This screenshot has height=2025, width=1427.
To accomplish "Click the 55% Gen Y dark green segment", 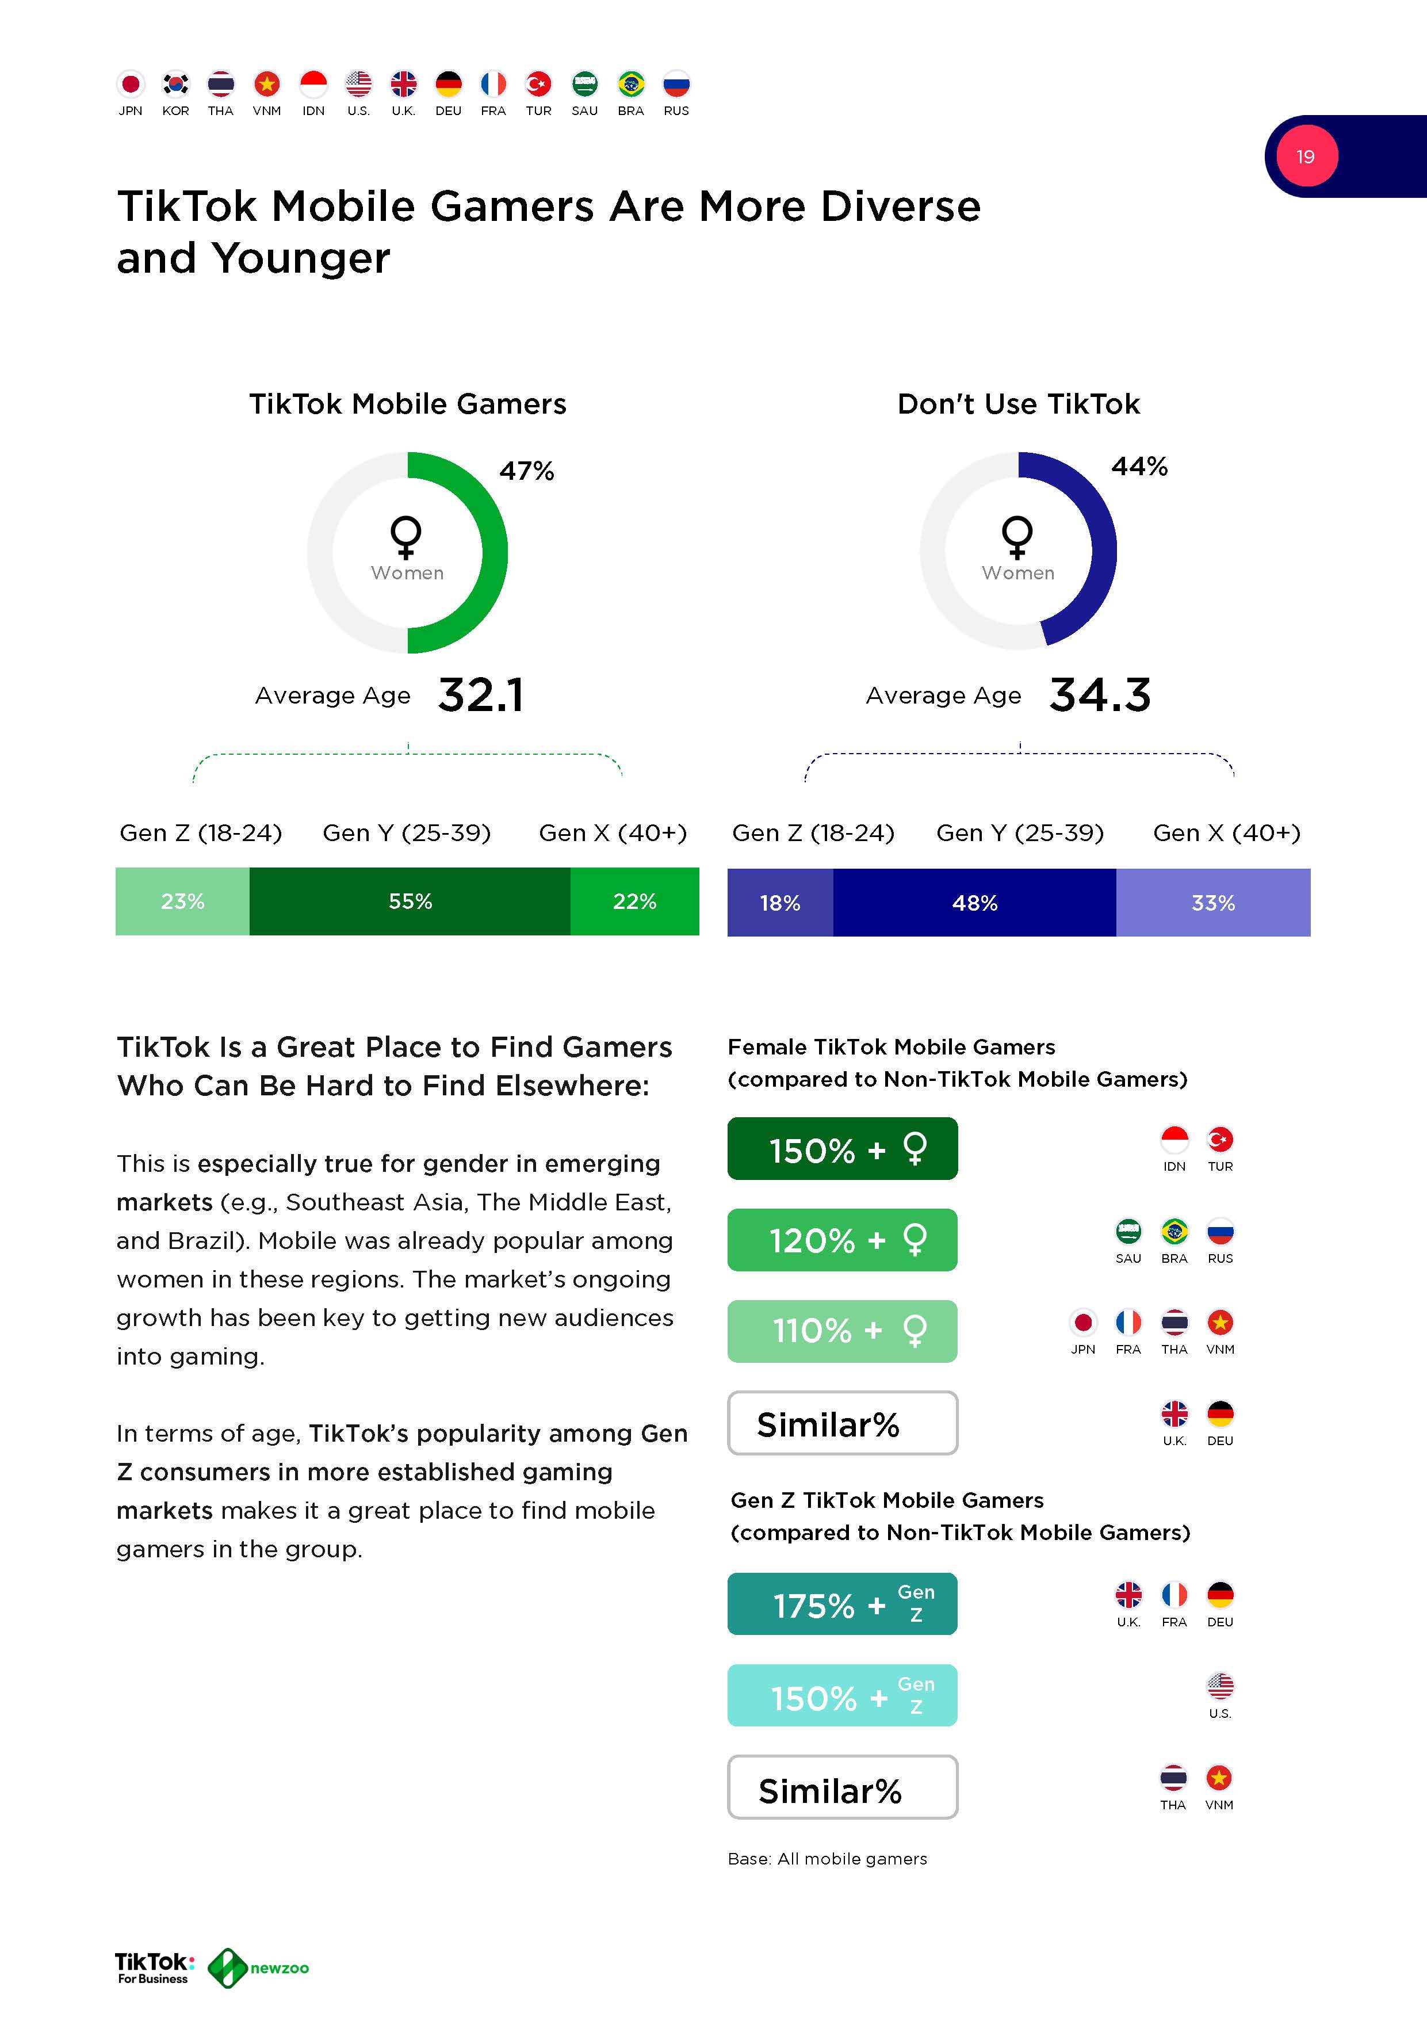I will [x=410, y=901].
